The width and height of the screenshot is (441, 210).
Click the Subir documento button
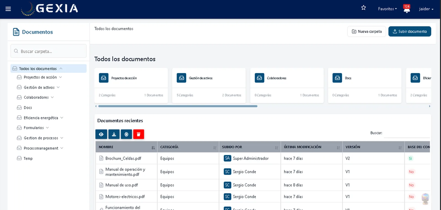point(410,31)
